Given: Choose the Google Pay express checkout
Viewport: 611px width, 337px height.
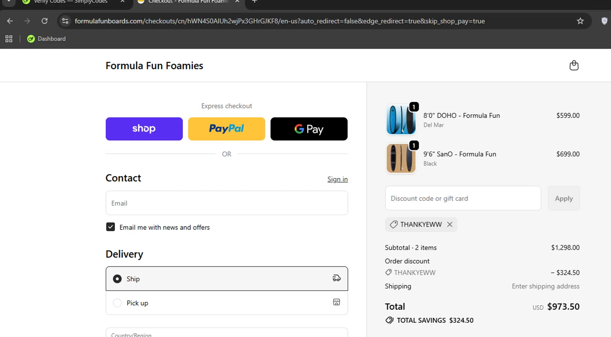Looking at the screenshot, I should pos(309,129).
